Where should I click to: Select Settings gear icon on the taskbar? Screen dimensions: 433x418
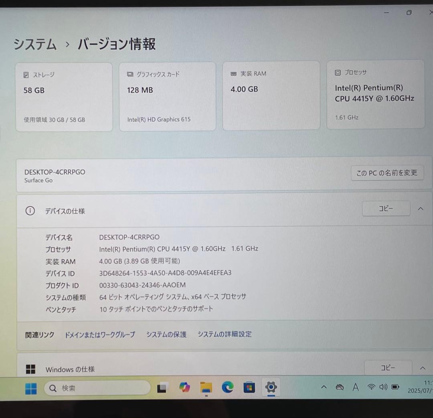(271, 387)
